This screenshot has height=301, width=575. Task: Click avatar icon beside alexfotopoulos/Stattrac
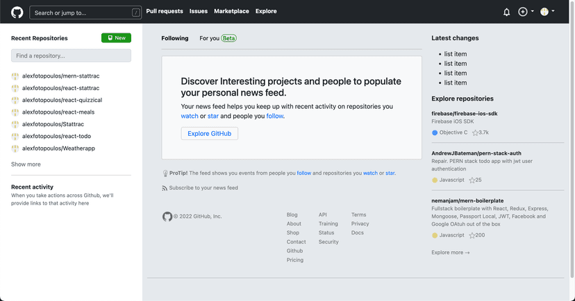pos(15,125)
